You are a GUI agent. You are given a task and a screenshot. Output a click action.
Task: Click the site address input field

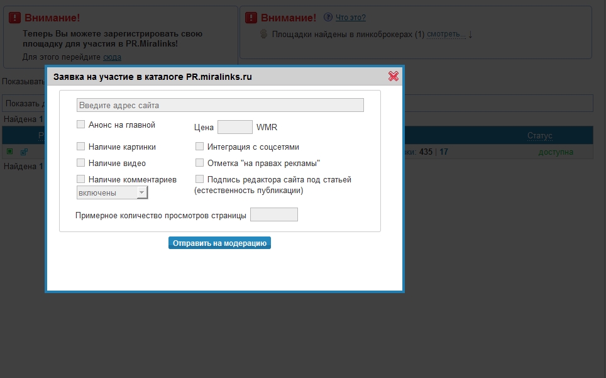click(x=220, y=105)
